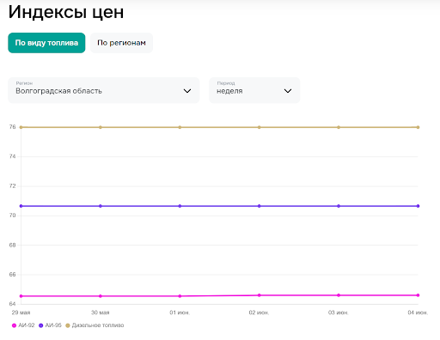The height and width of the screenshot is (340, 440).
Task: Click the 68 y-axis value label
Action: point(12,245)
